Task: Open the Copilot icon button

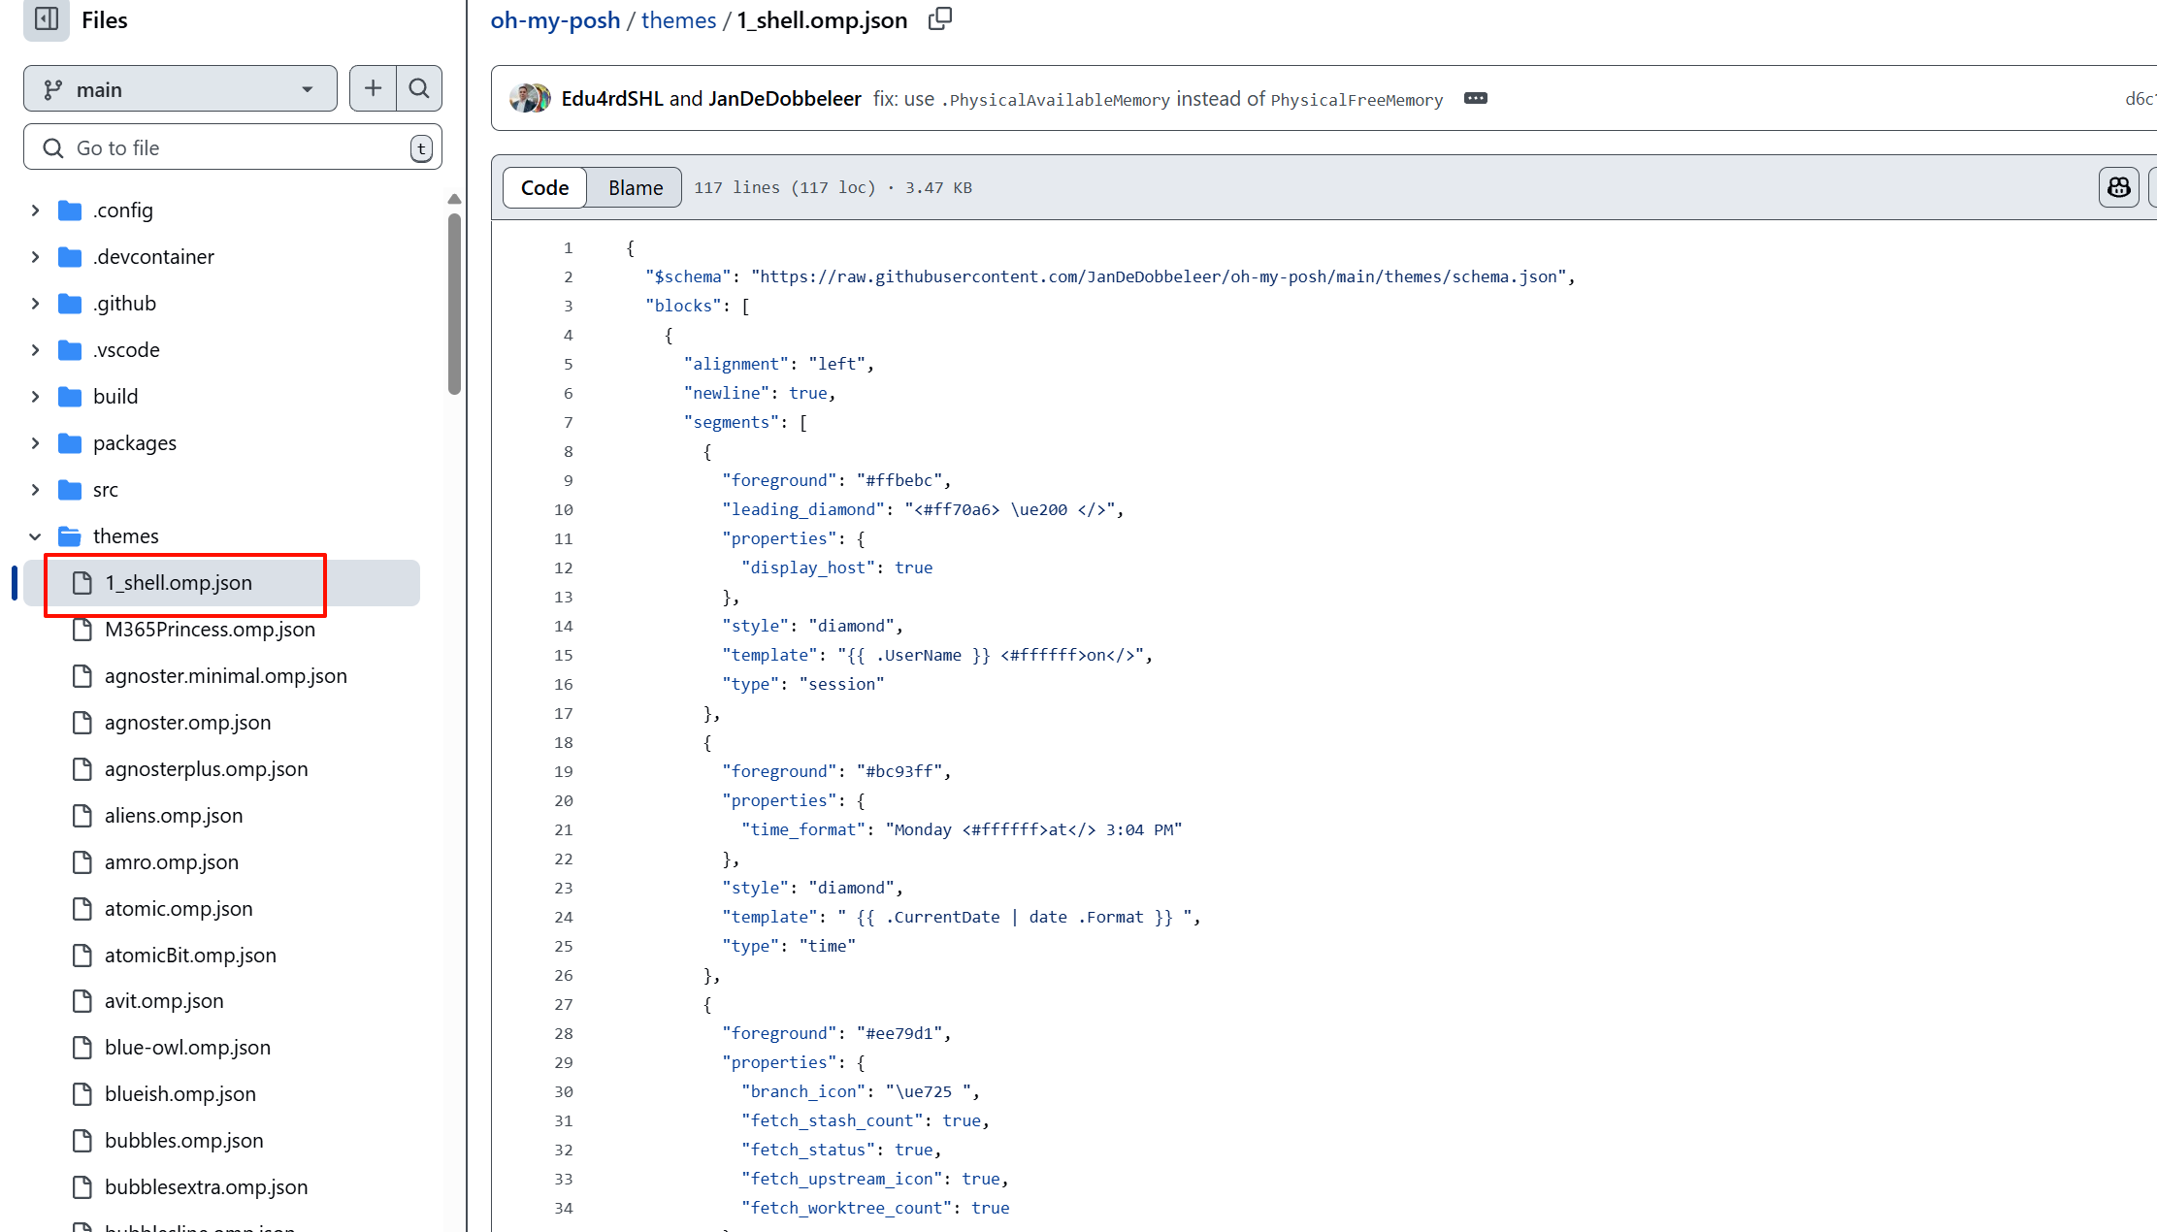Action: pyautogui.click(x=2119, y=187)
